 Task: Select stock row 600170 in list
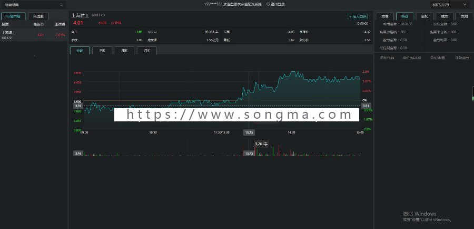click(x=34, y=35)
